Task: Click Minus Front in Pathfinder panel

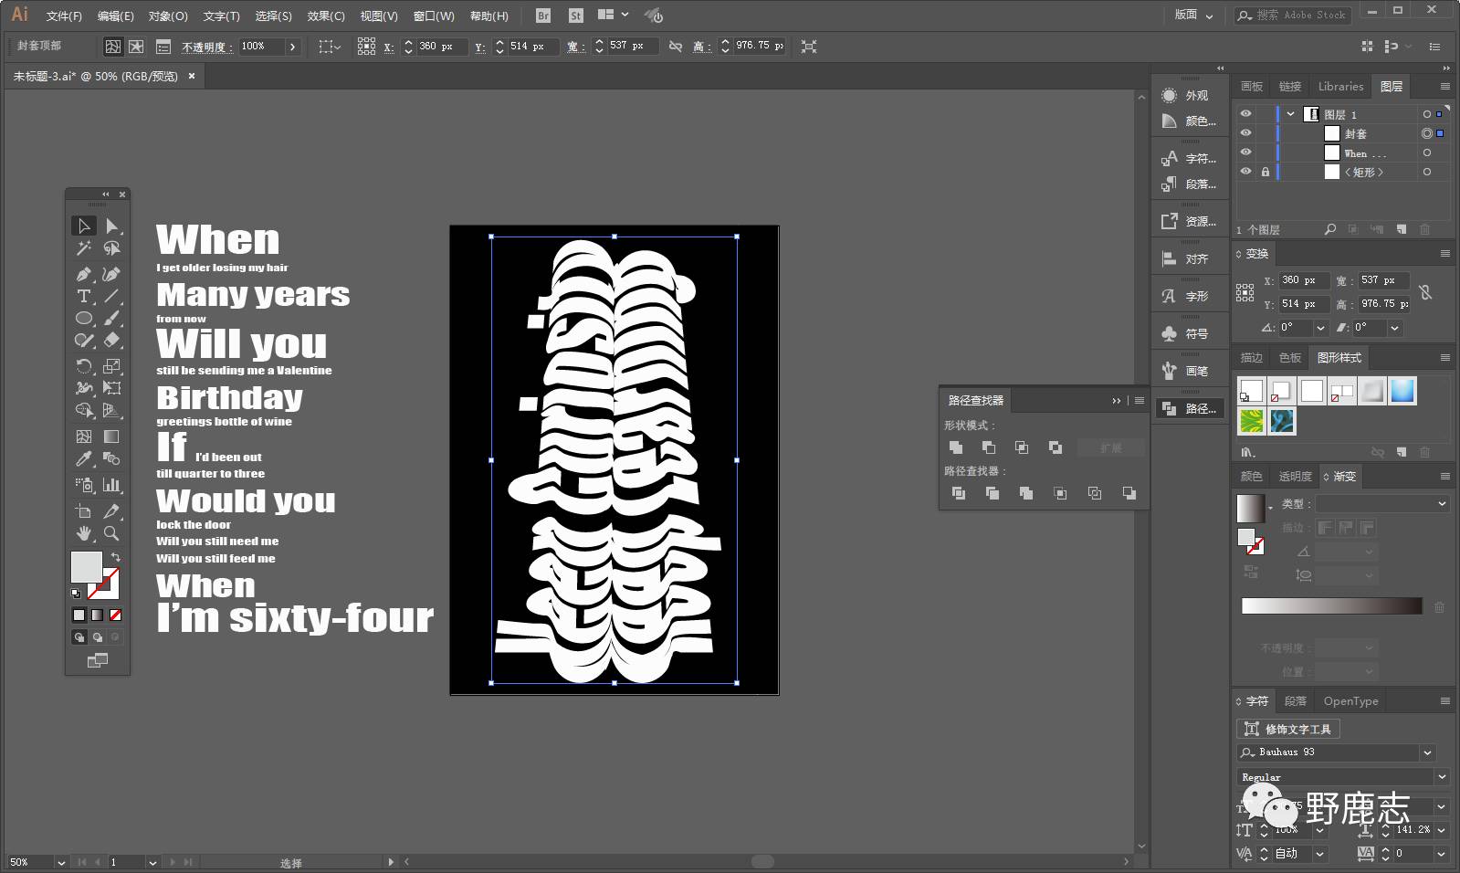Action: 989,447
